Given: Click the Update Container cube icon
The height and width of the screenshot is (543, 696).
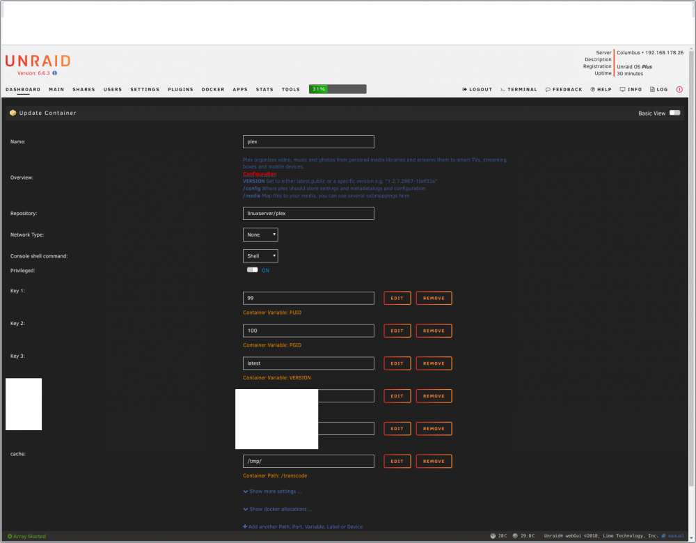Looking at the screenshot, I should pyautogui.click(x=13, y=113).
